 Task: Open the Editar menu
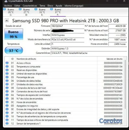(x=17, y=6)
